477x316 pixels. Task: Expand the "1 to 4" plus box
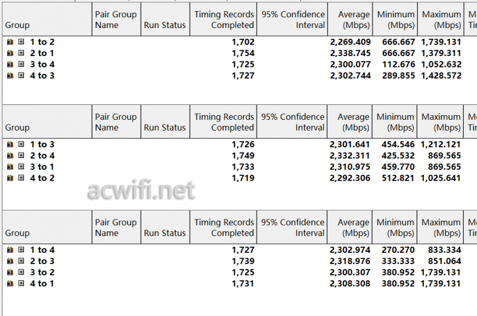pyautogui.click(x=21, y=250)
